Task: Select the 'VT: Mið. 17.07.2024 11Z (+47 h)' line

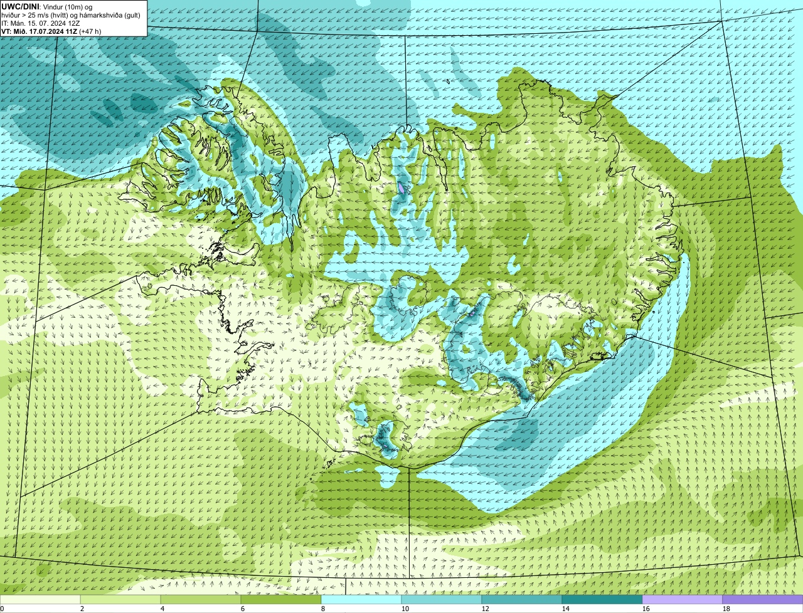Action: [51, 31]
